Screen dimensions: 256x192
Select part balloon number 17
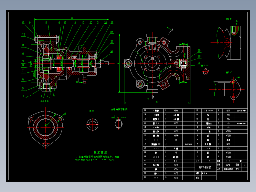pyautogui.click(x=65, y=23)
